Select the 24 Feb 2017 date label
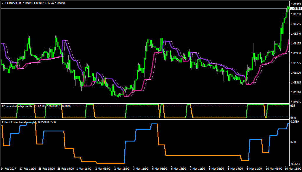Viewport: 302px width, 172px height. coord(8,168)
